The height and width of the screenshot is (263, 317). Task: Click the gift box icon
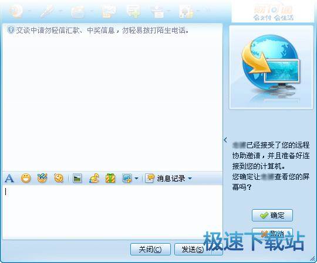[110, 178]
